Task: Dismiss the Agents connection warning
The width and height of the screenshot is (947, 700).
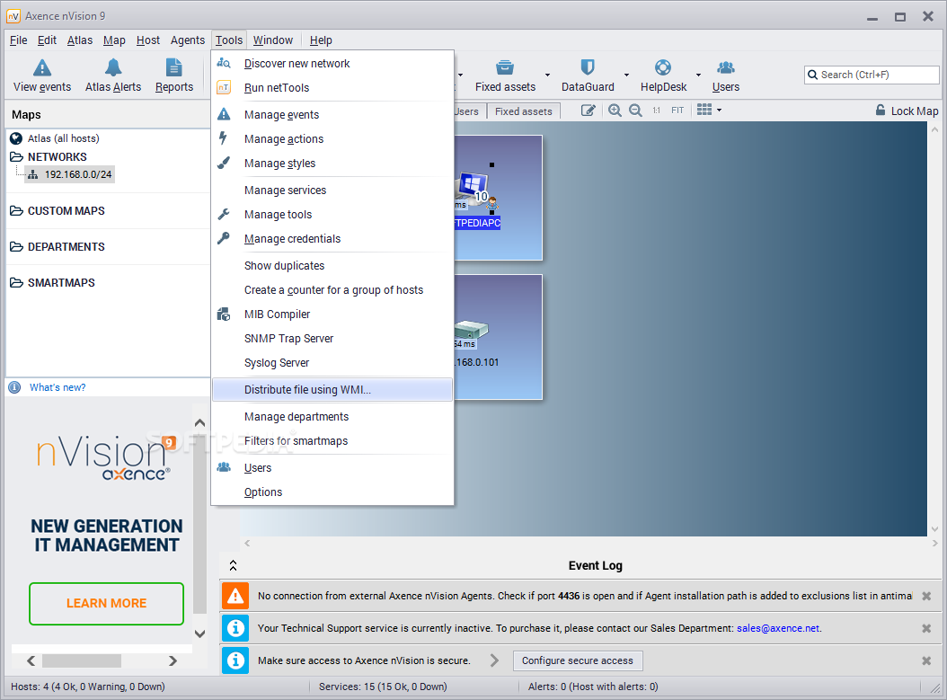Action: point(925,596)
